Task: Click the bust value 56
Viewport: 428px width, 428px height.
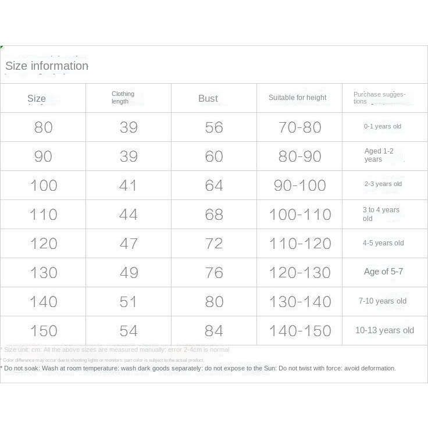Action: tap(214, 127)
